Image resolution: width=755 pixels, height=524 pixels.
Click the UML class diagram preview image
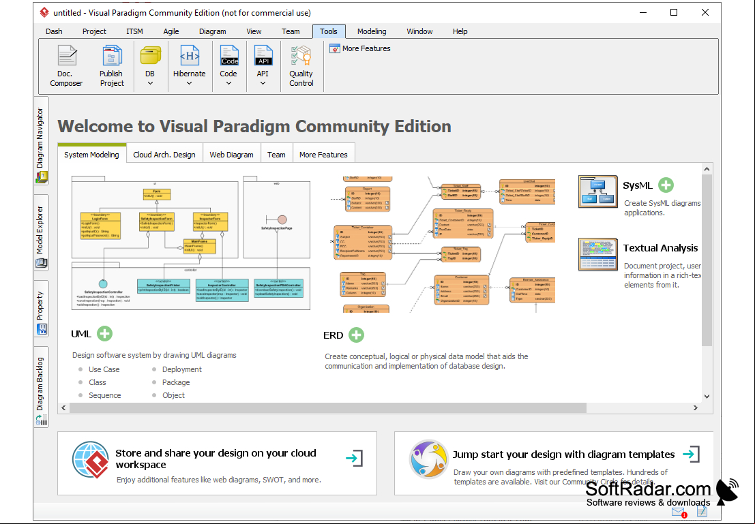(191, 243)
